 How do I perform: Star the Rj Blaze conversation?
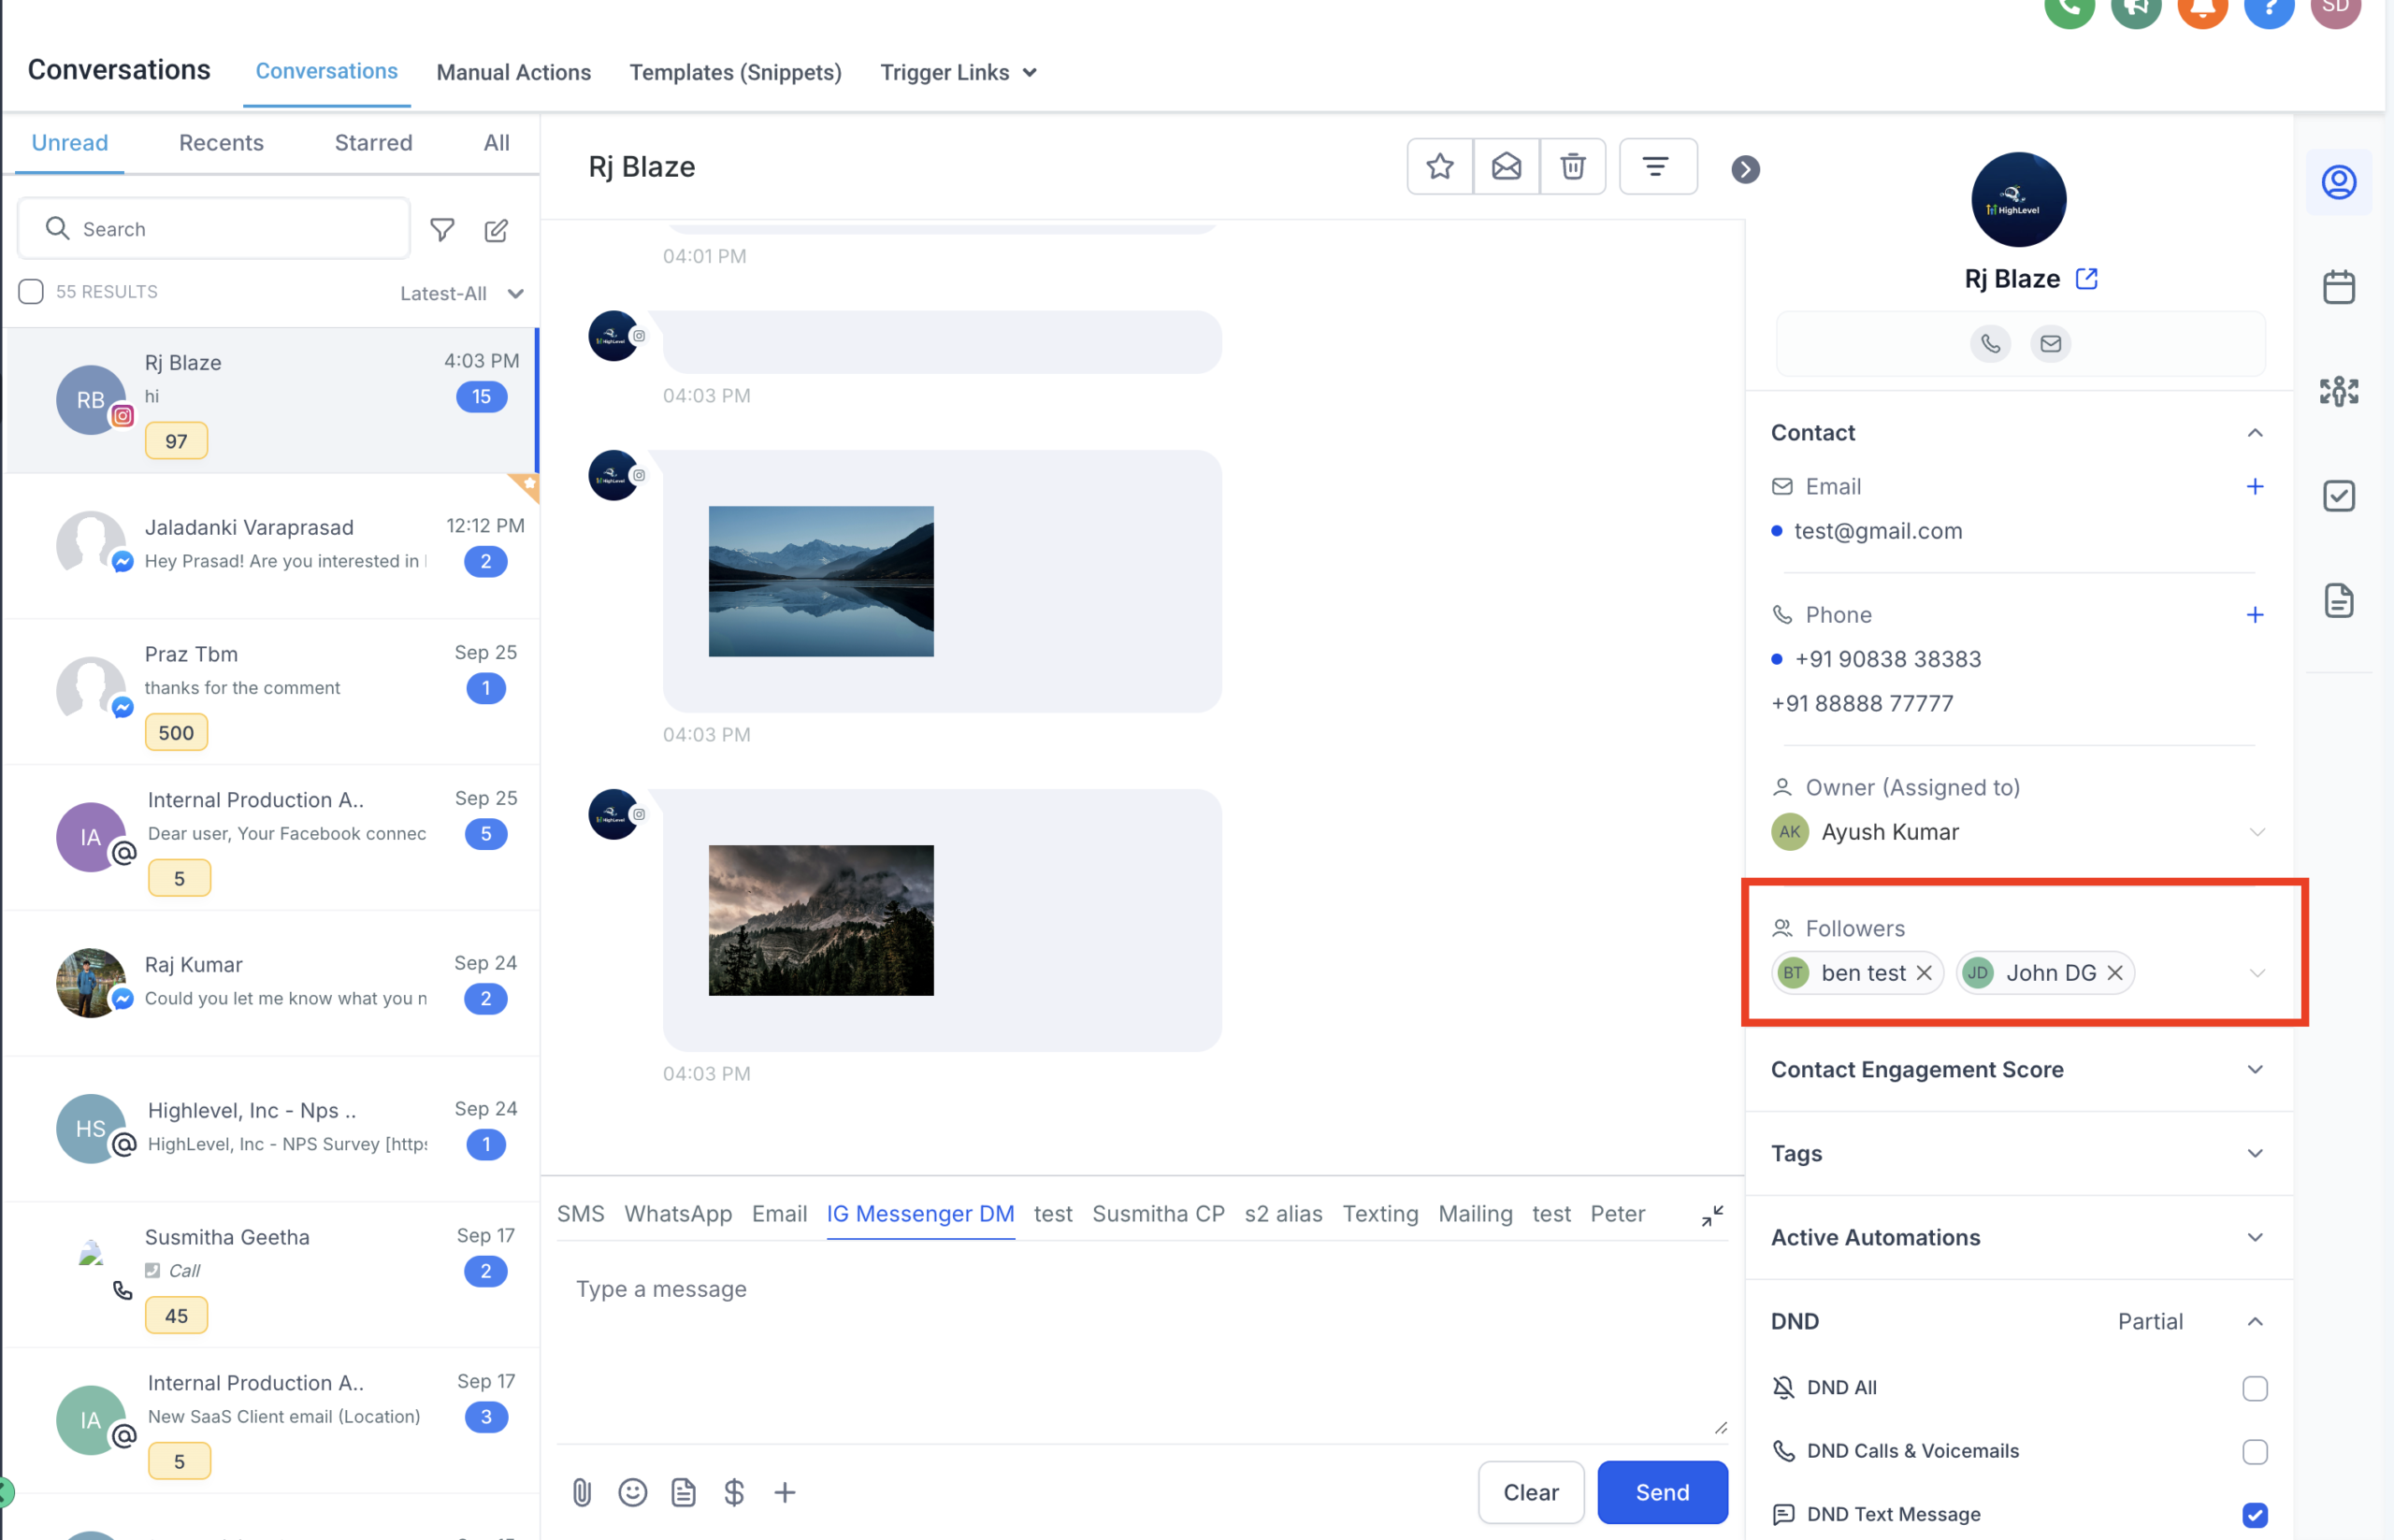point(1439,166)
